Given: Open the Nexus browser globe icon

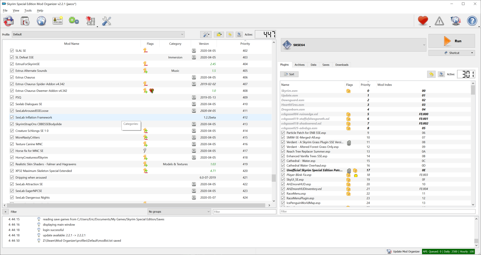Looking at the screenshot, I should [x=41, y=21].
